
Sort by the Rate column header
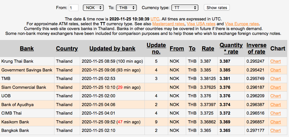pyautogui.click(x=208, y=49)
